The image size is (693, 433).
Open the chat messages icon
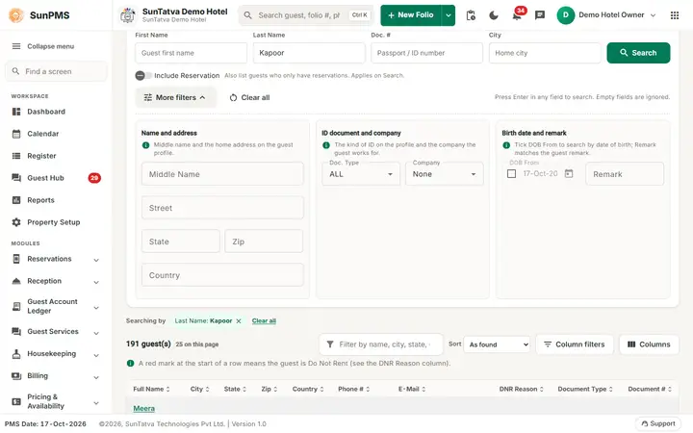point(540,15)
